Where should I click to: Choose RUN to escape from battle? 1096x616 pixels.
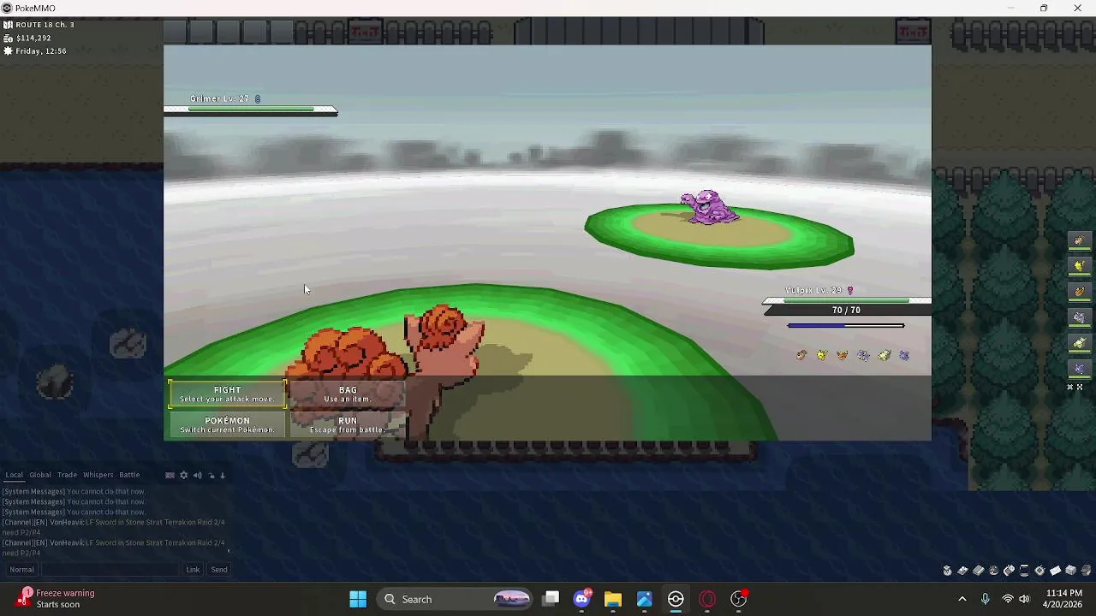pos(347,424)
